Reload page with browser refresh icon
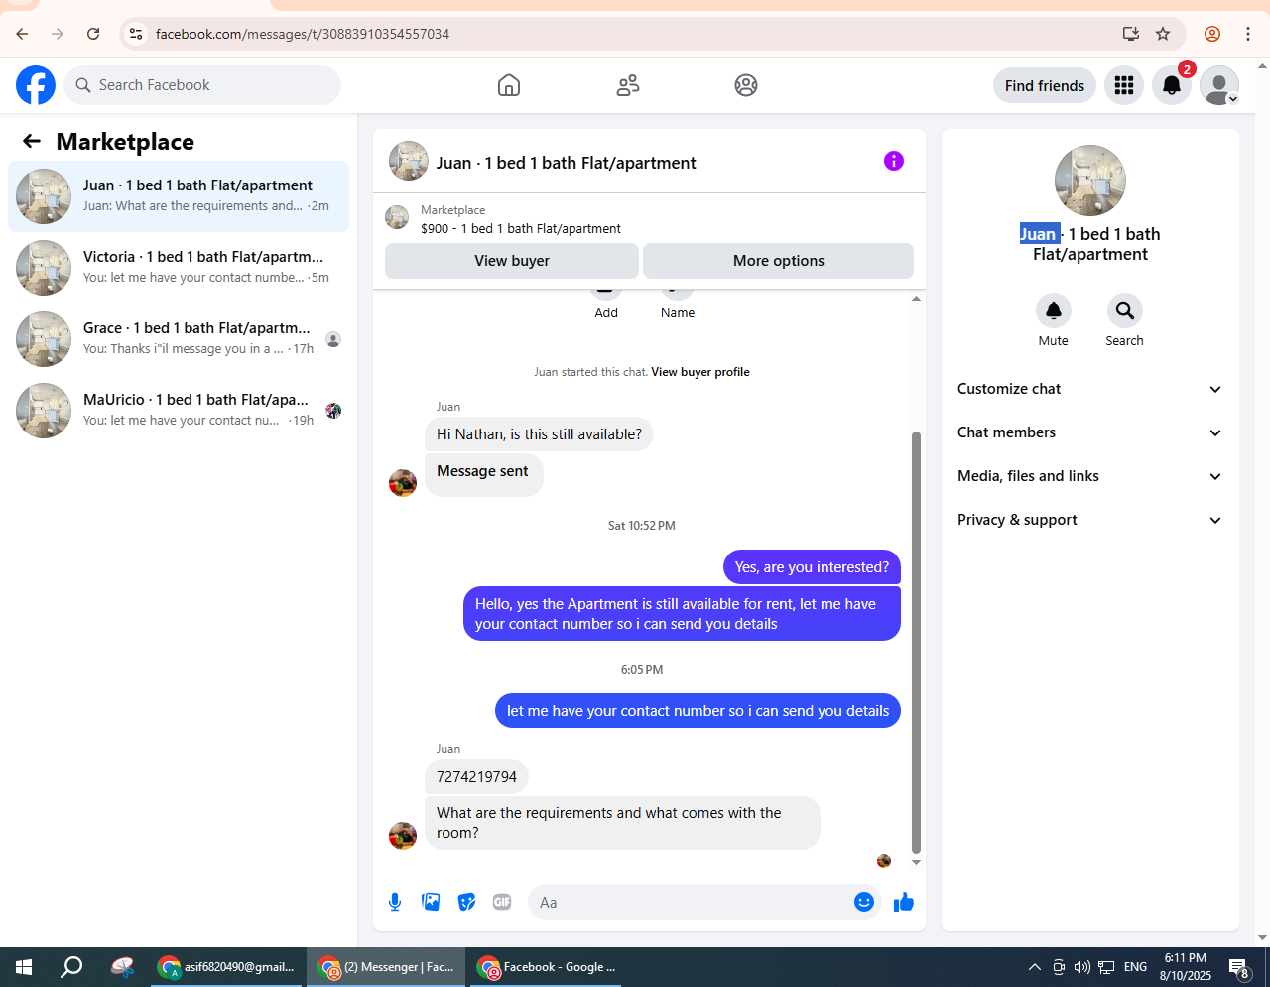Screen dimensions: 1270x987 tap(93, 34)
